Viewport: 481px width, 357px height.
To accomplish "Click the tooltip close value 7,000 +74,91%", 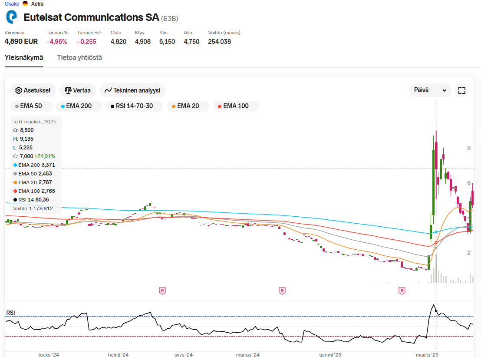I will click(x=37, y=156).
